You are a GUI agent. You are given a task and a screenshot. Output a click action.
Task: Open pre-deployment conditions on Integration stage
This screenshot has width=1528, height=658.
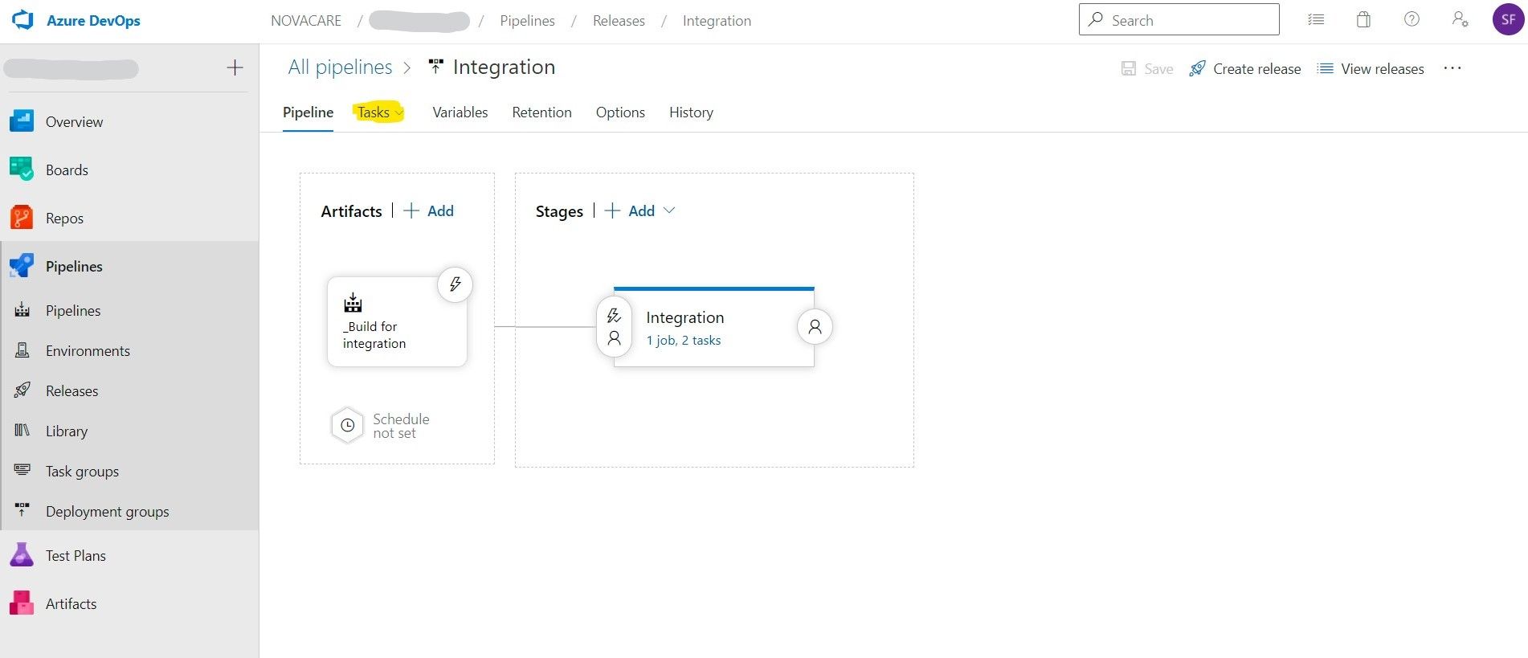[x=615, y=326]
